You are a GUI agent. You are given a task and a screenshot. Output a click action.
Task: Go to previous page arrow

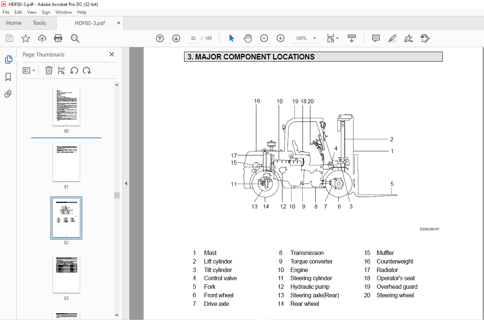[160, 38]
